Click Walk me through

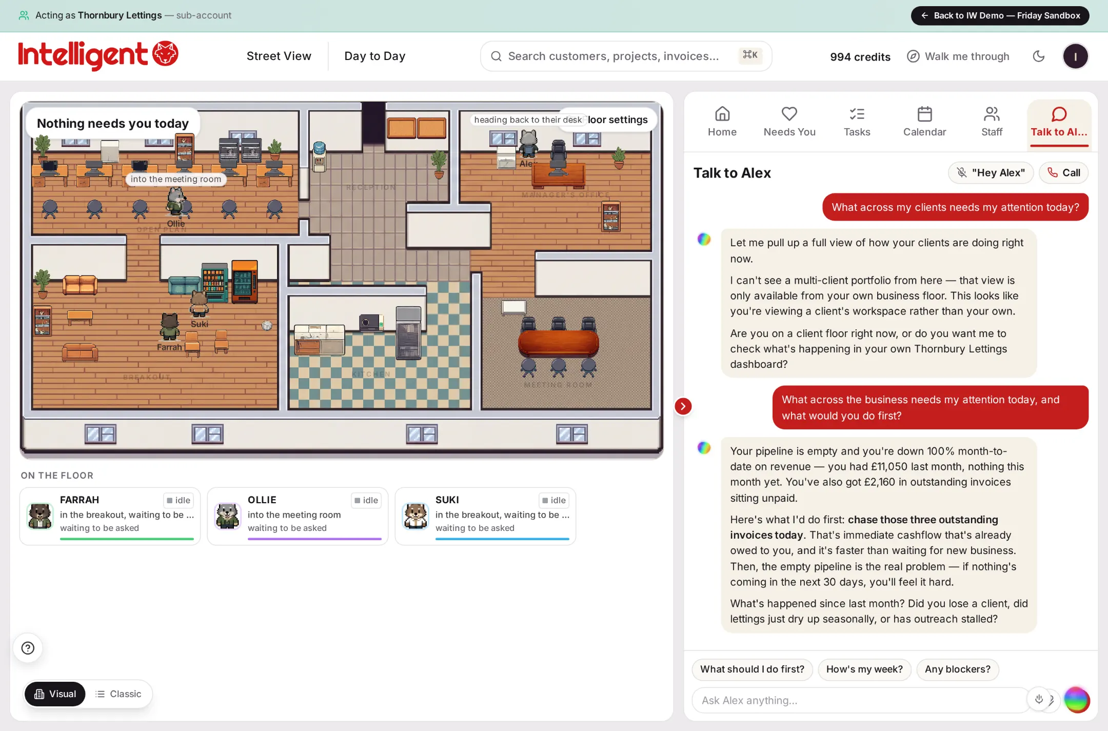point(958,56)
